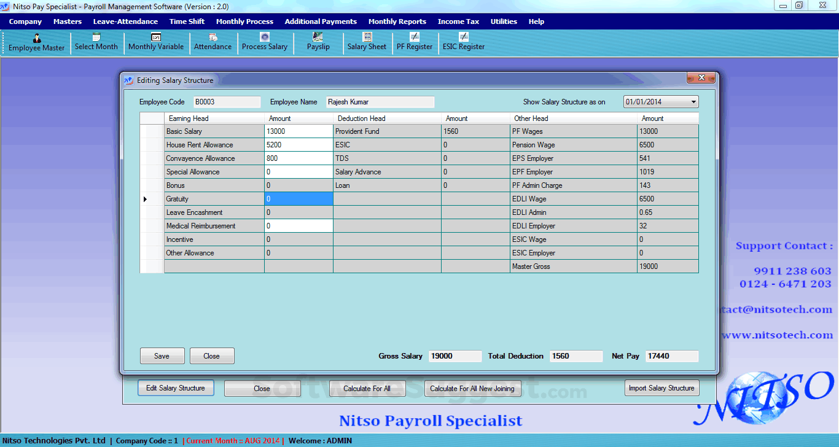The image size is (839, 447).
Task: Click the Attendance toolbar icon
Action: [x=213, y=42]
